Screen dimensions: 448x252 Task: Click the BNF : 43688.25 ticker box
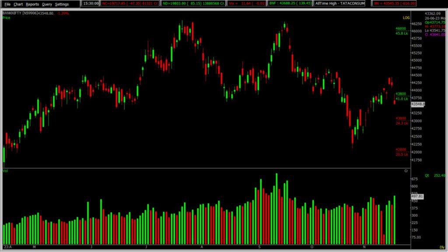tap(290, 3)
